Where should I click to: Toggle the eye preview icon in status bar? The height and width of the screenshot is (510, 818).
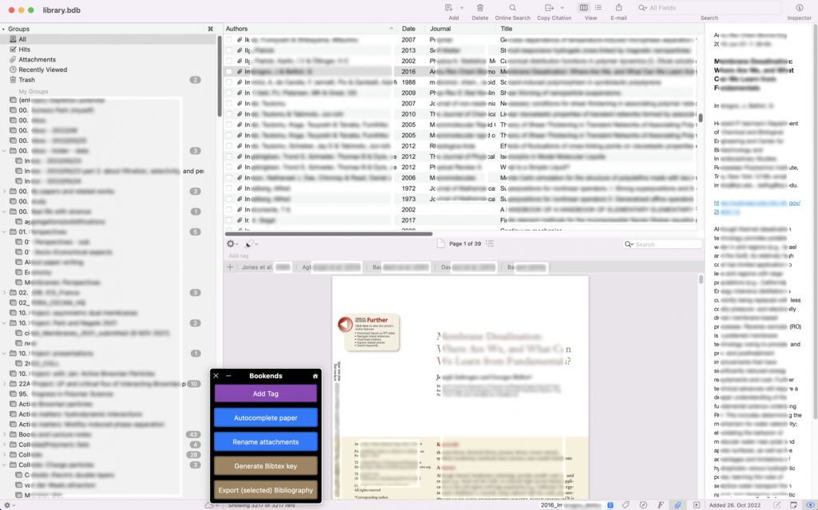[x=810, y=504]
